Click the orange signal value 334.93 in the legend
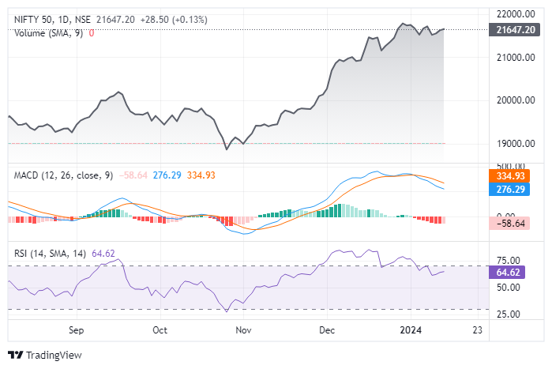The image size is (552, 369). pos(201,175)
